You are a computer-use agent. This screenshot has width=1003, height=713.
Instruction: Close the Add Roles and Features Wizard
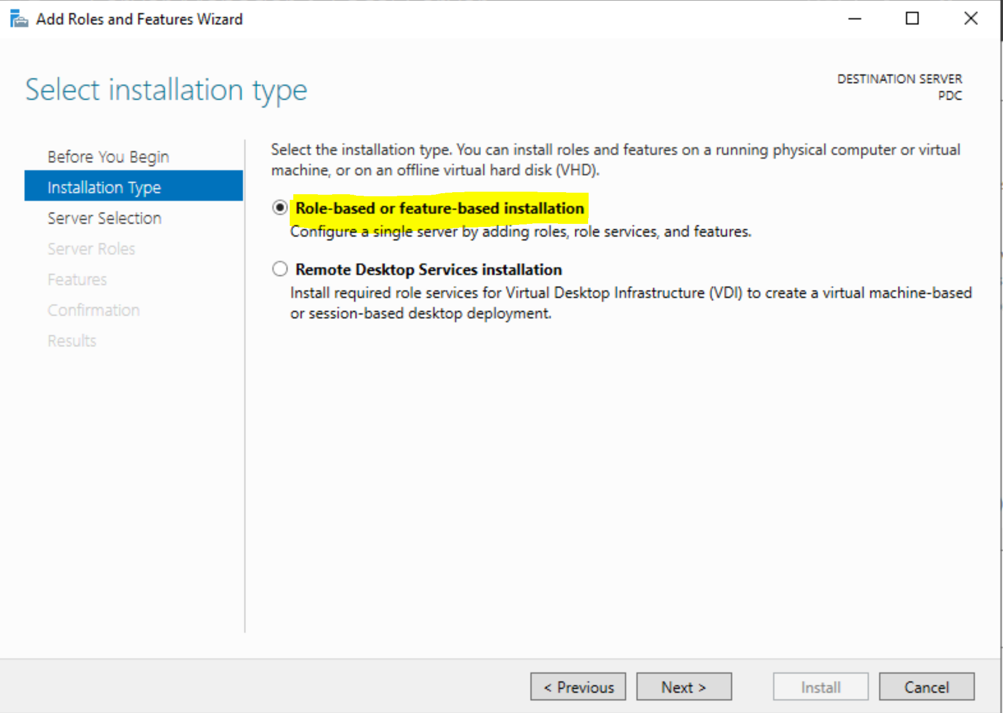(x=971, y=19)
